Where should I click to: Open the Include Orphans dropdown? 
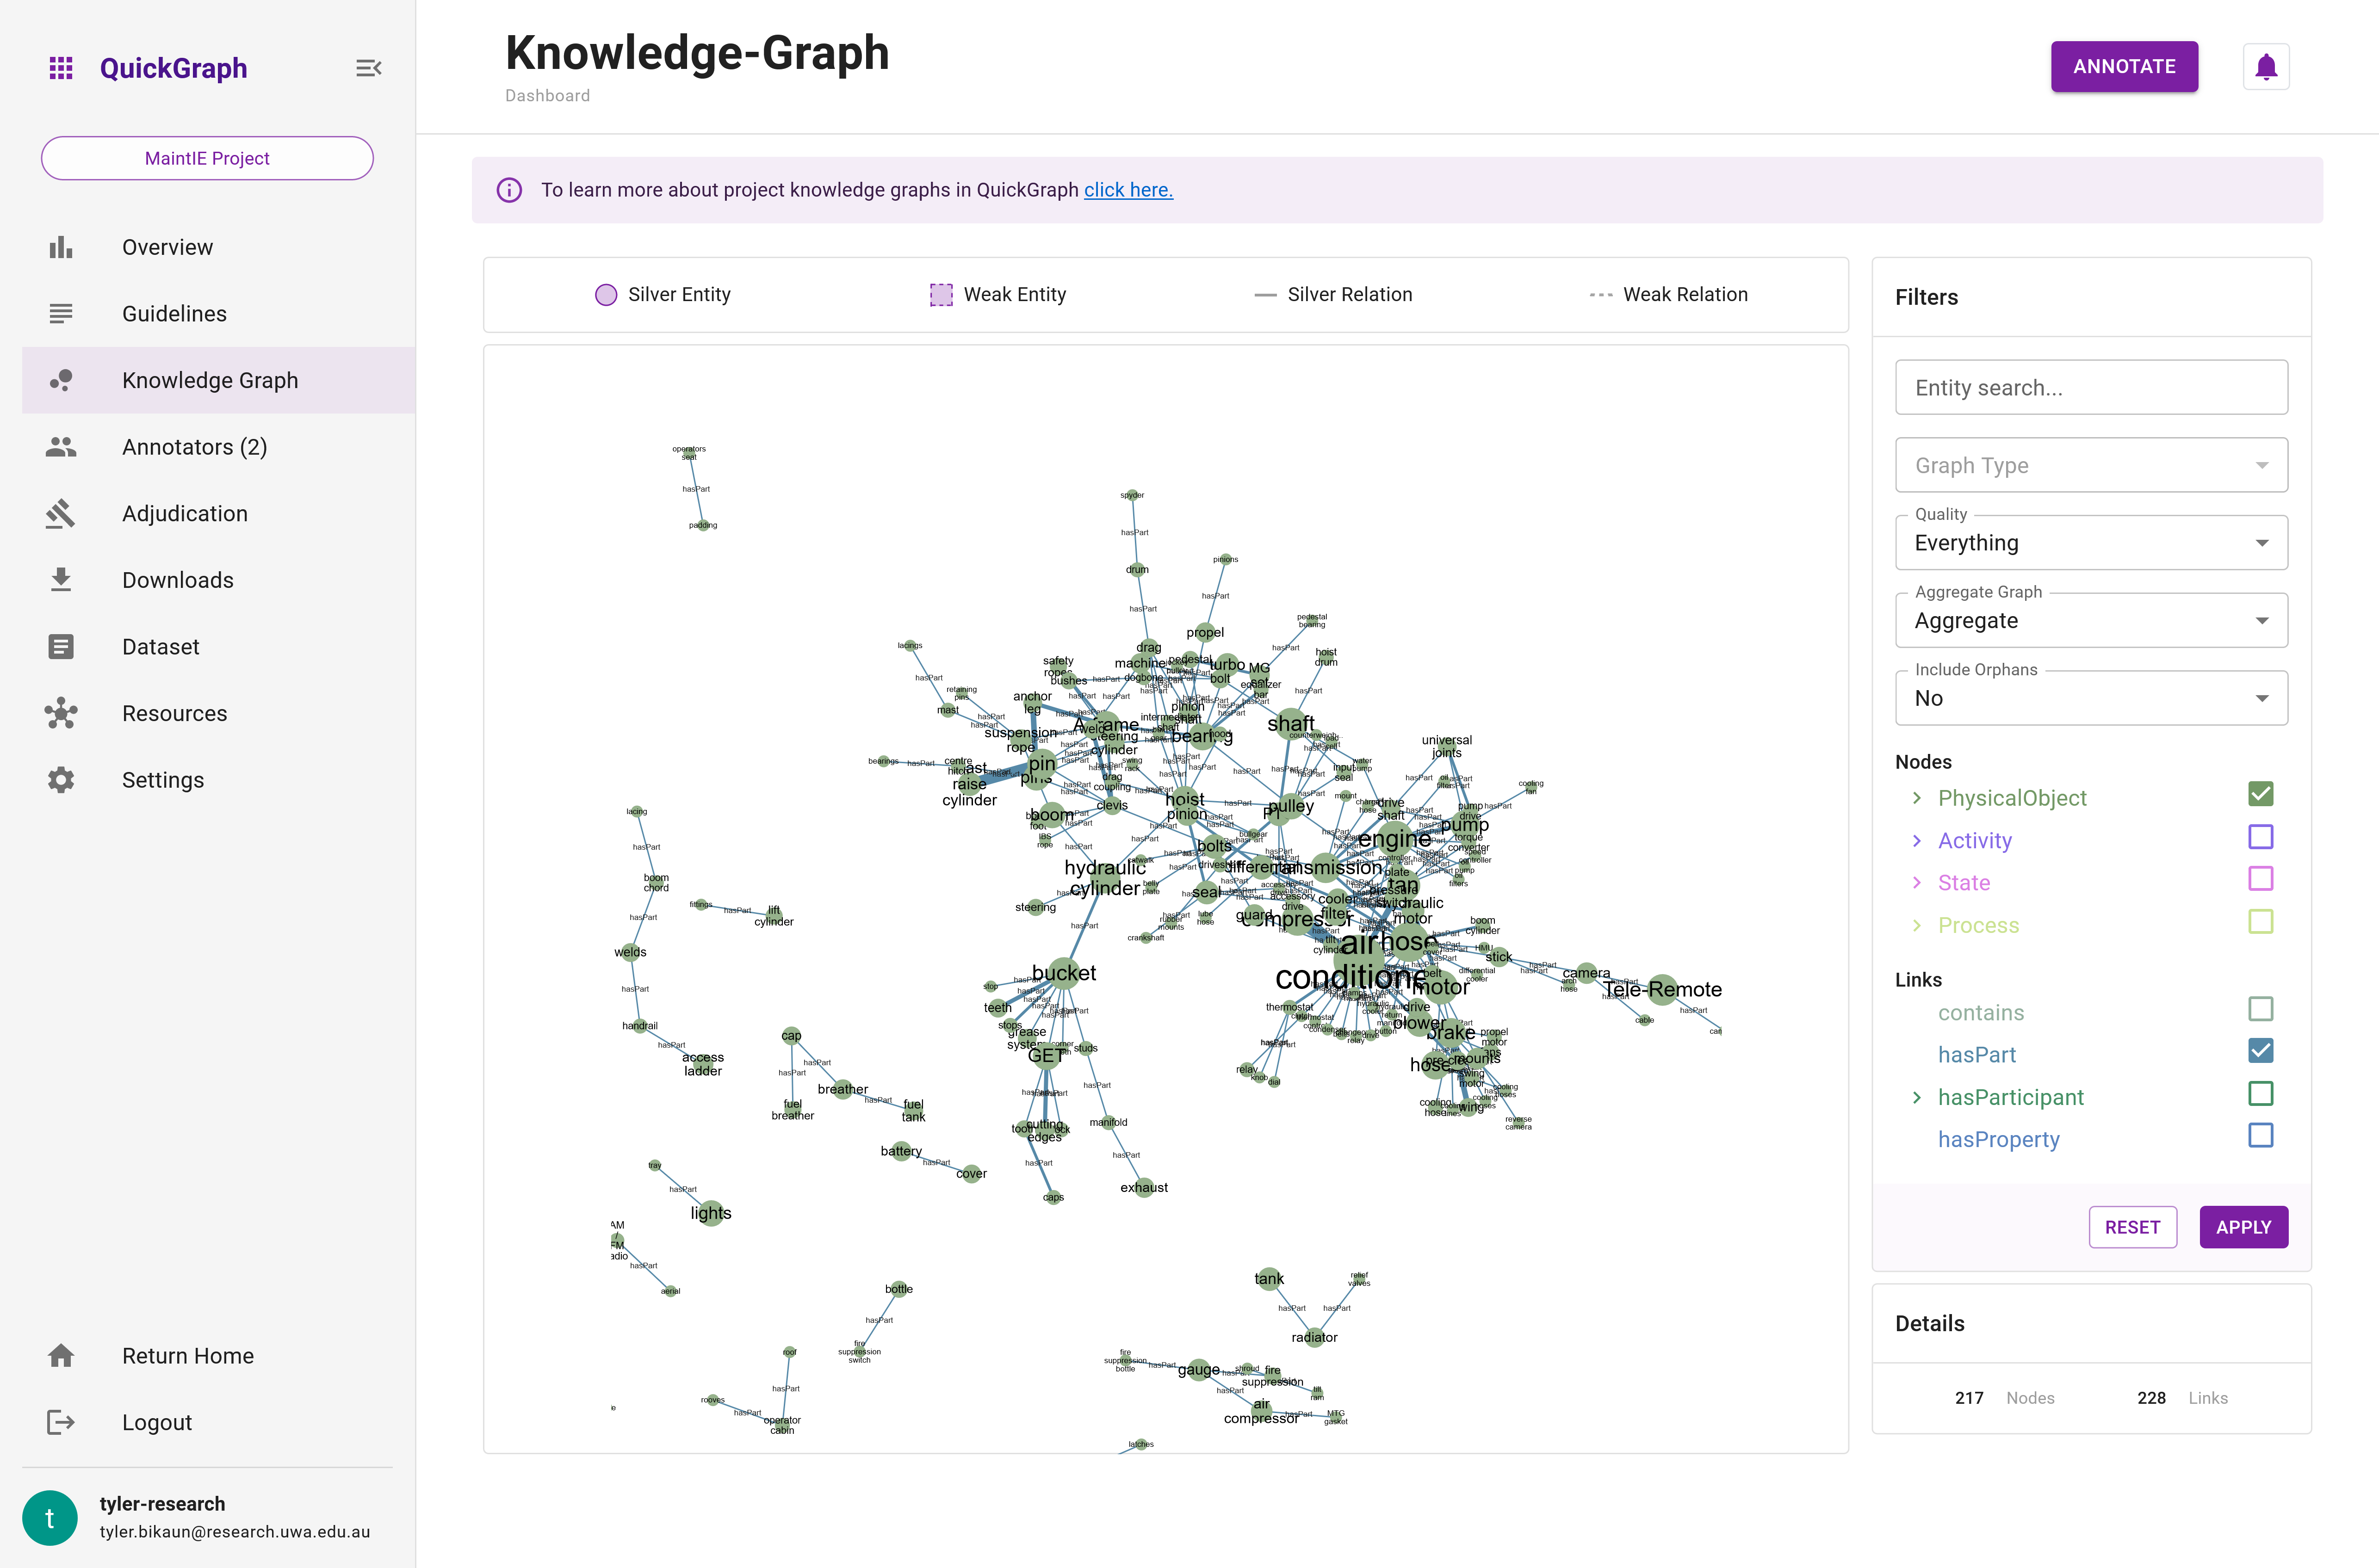[2091, 697]
